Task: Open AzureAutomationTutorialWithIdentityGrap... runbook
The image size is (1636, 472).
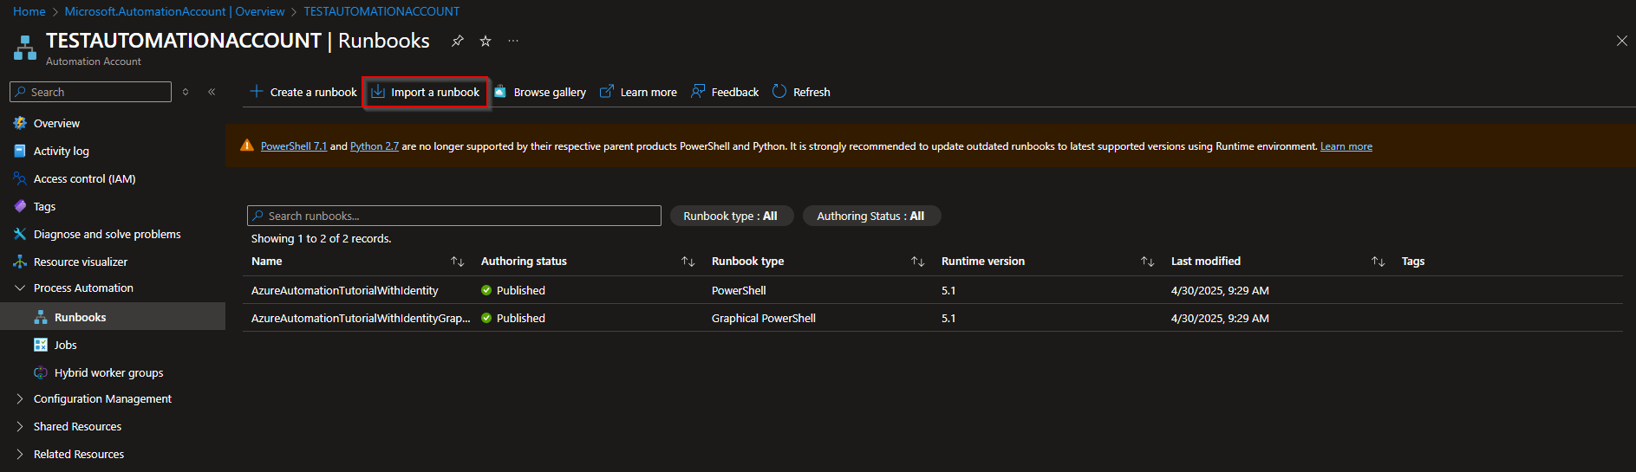Action: point(361,318)
